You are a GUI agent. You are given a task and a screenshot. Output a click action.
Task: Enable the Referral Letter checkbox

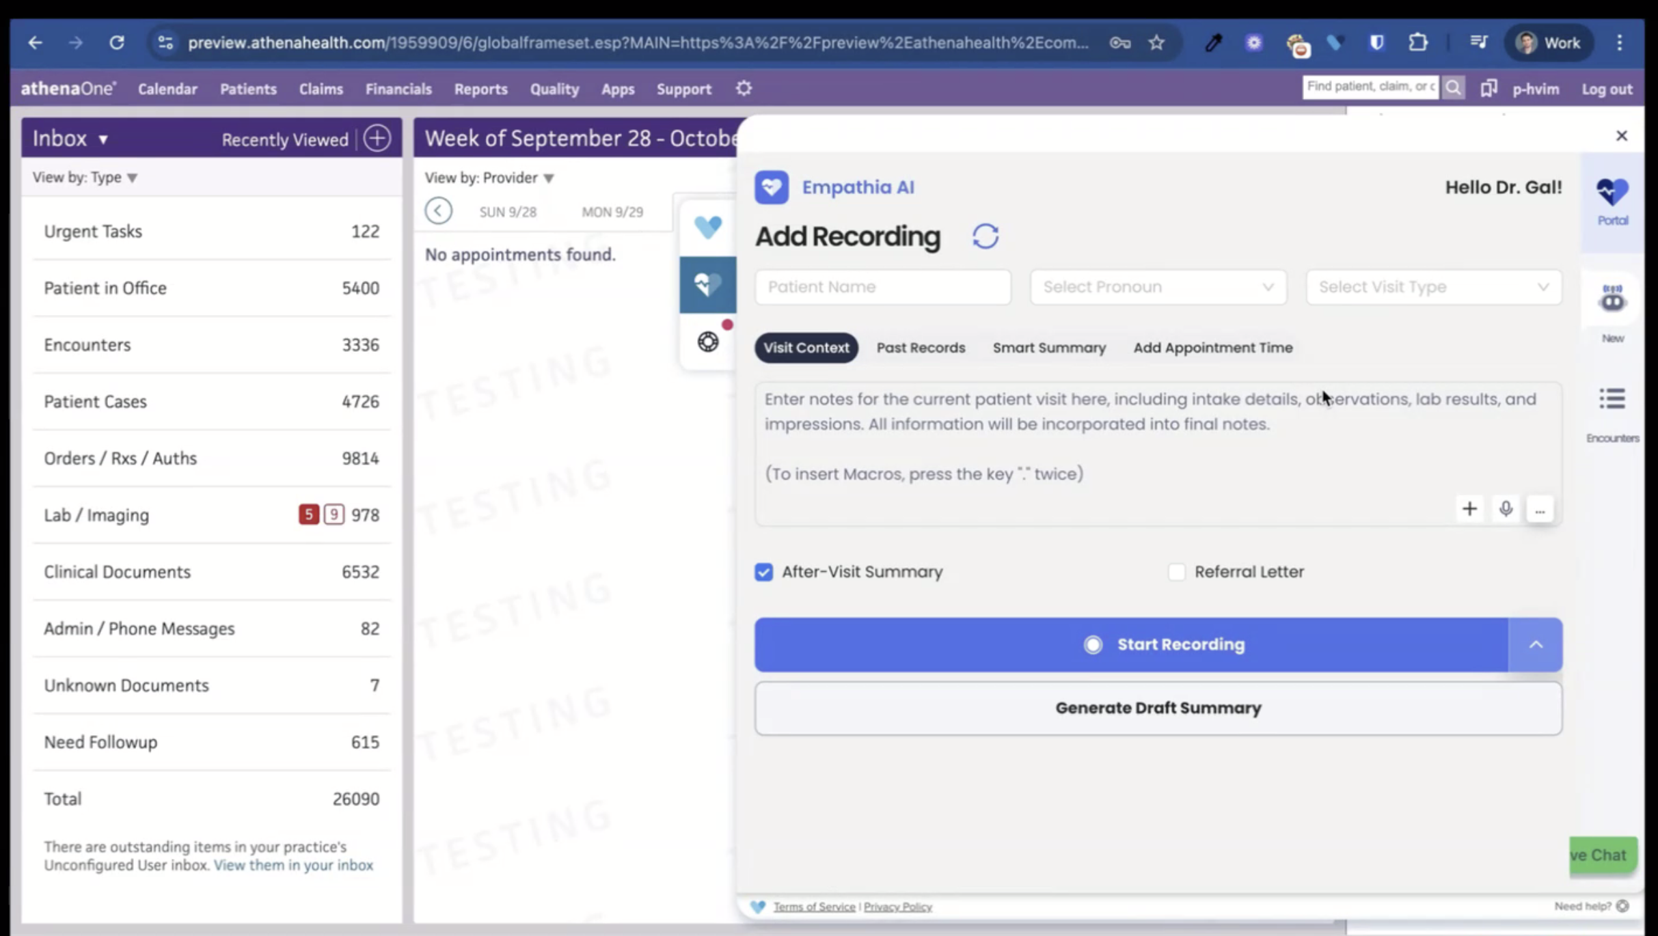1176,572
